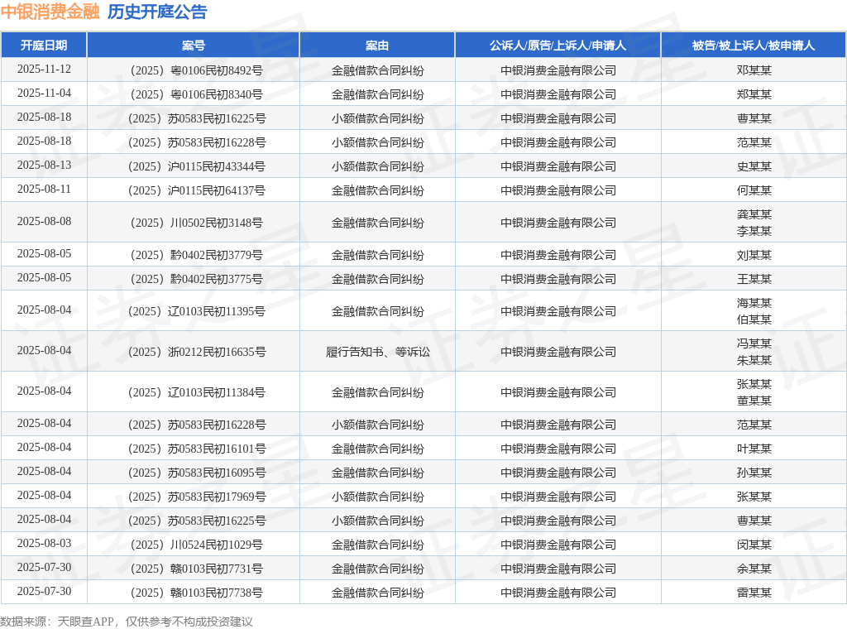The width and height of the screenshot is (847, 629).
Task: Click the date cell 2025-11-04
Action: pyautogui.click(x=44, y=94)
